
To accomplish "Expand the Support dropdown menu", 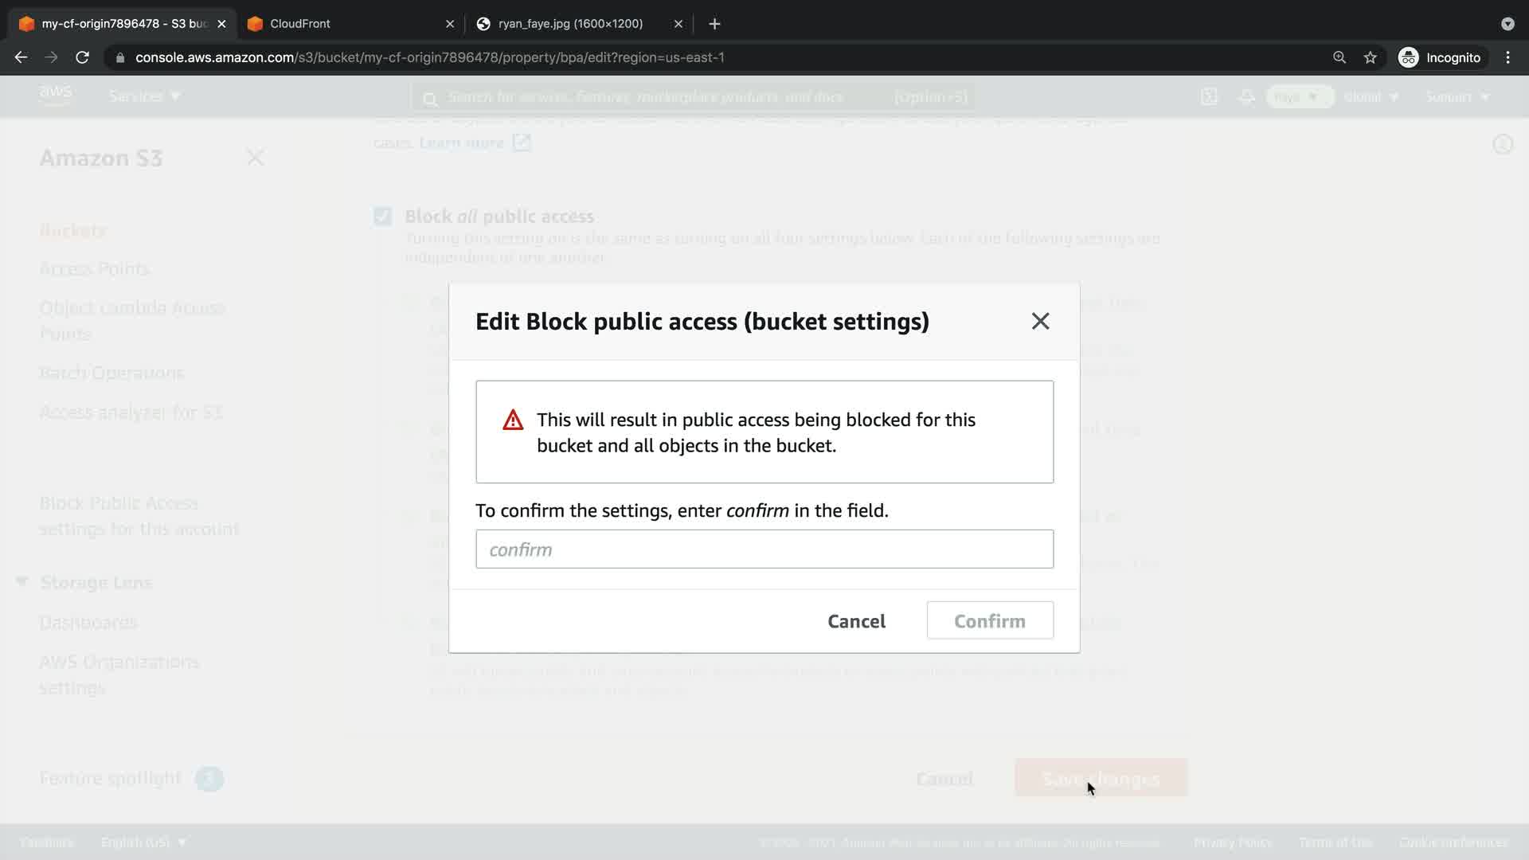I will click(1457, 96).
